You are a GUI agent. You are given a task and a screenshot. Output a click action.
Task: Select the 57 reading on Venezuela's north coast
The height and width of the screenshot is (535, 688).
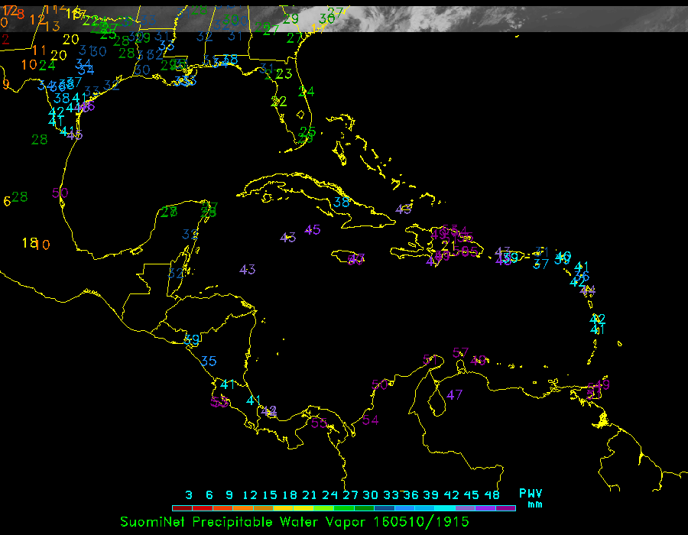(x=460, y=352)
